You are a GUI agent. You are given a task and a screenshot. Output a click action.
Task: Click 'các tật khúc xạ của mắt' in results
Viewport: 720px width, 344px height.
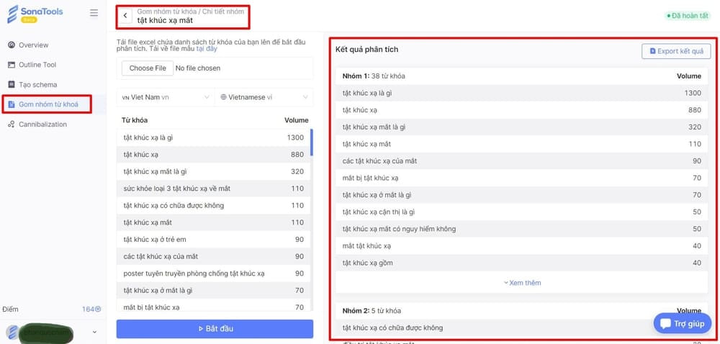point(521,161)
